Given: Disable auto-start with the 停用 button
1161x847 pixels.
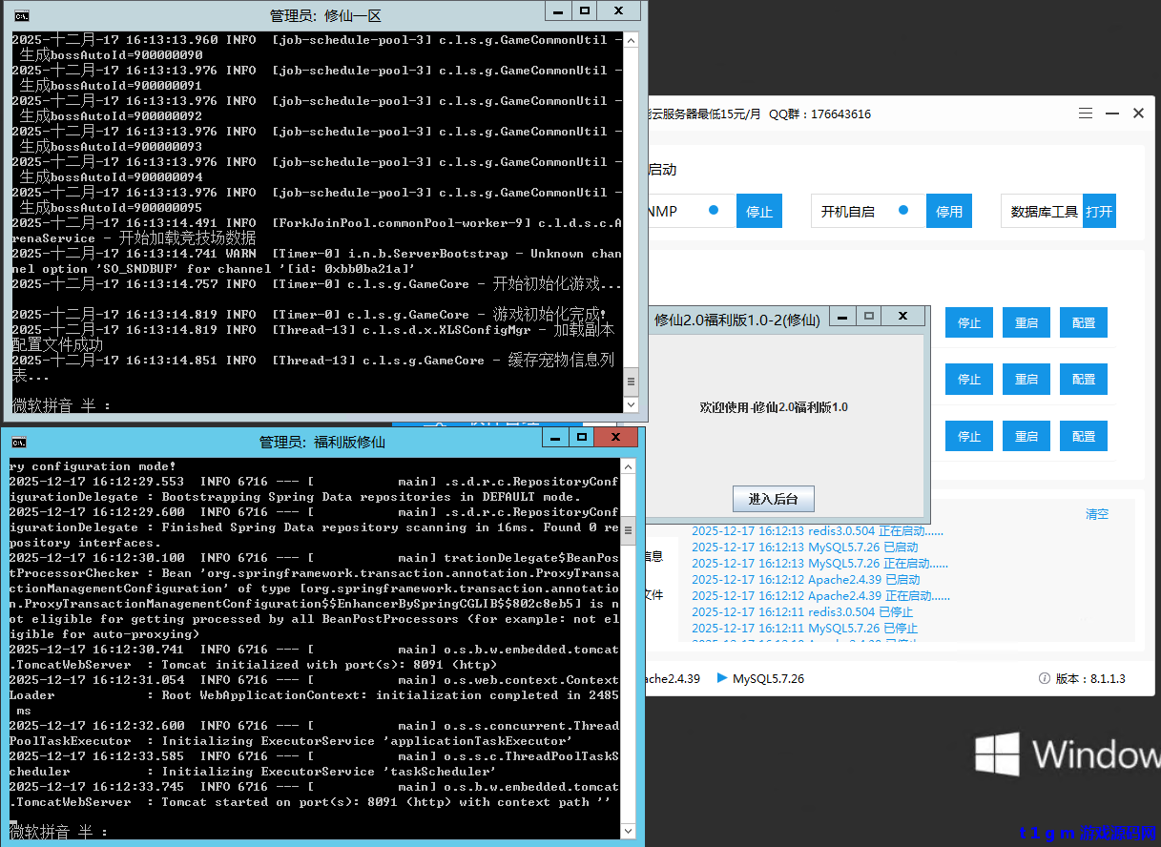Looking at the screenshot, I should pos(949,211).
